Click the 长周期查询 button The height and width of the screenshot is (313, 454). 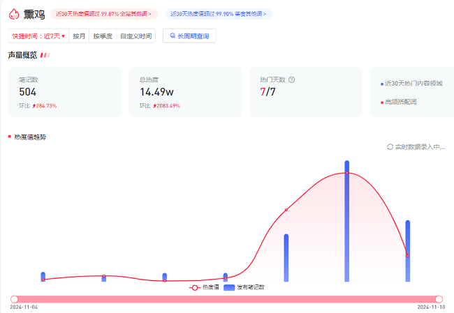click(189, 36)
